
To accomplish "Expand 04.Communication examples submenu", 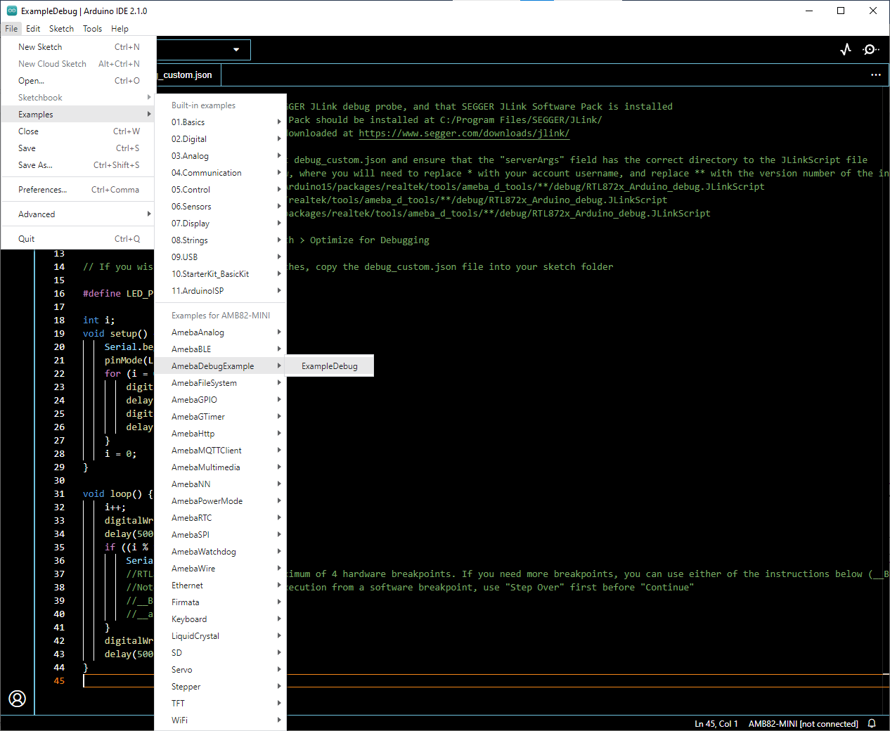I will click(221, 173).
